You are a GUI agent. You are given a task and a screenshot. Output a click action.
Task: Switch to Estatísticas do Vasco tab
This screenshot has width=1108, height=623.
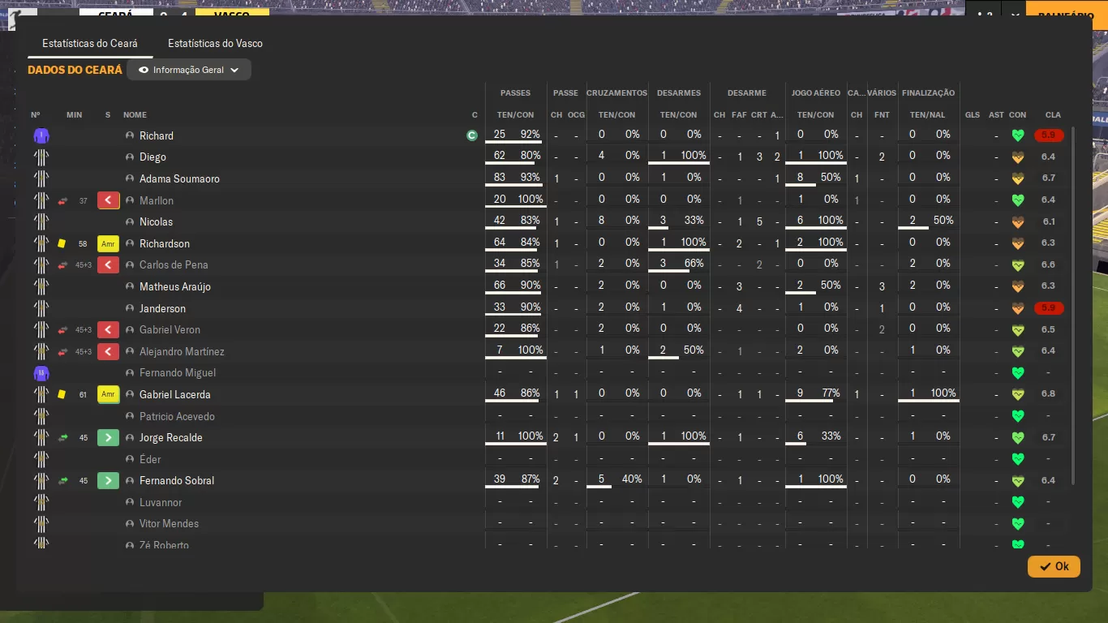pos(215,43)
